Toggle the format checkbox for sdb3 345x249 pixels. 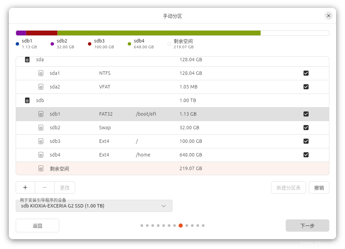[306, 141]
